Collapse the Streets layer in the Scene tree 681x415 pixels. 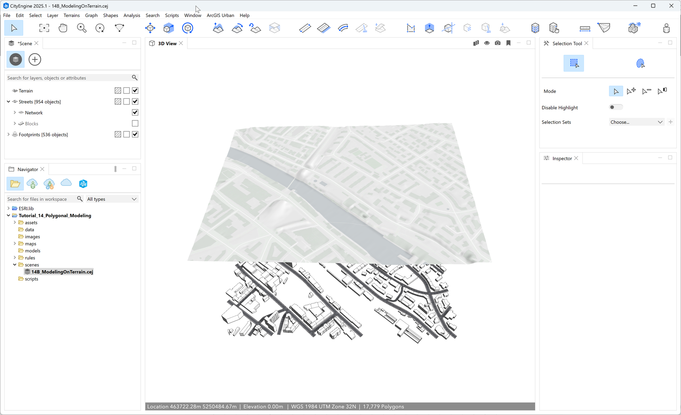pos(8,102)
